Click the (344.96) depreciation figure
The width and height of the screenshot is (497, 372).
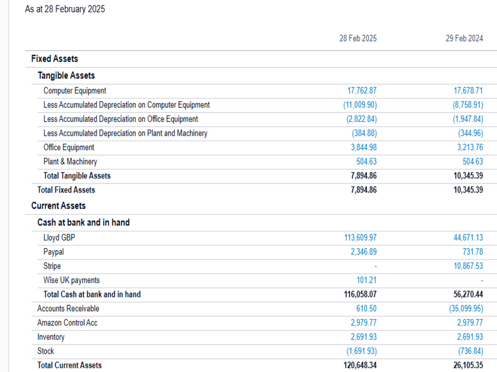tap(470, 133)
